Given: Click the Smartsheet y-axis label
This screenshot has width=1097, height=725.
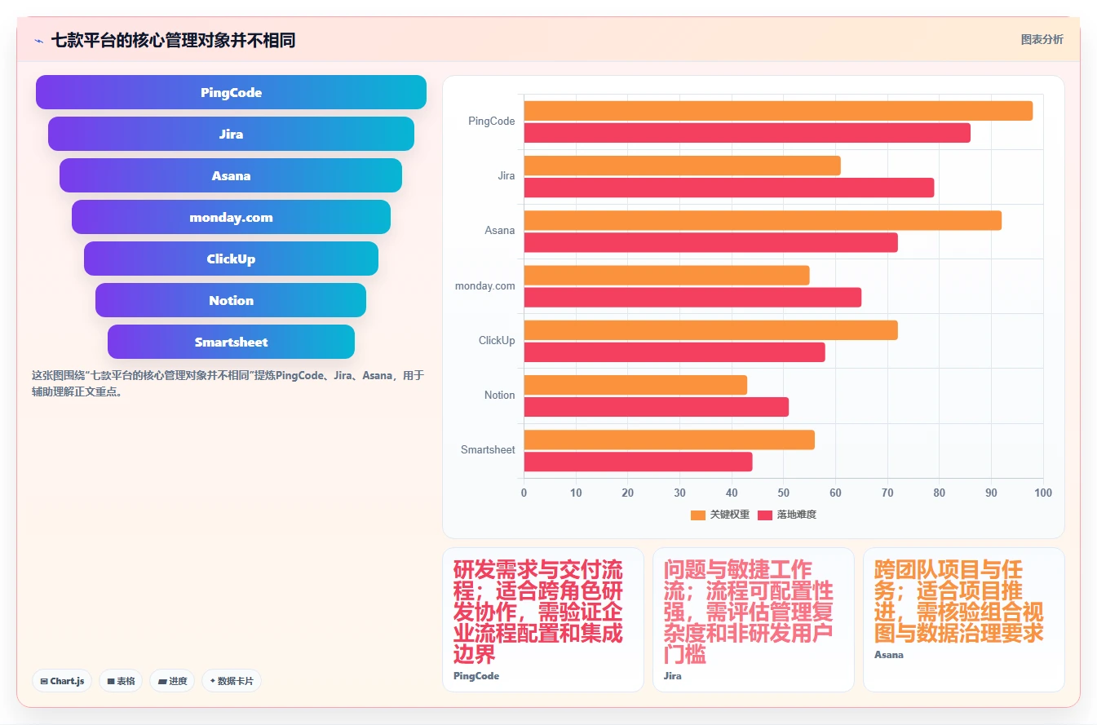Looking at the screenshot, I should pos(488,449).
